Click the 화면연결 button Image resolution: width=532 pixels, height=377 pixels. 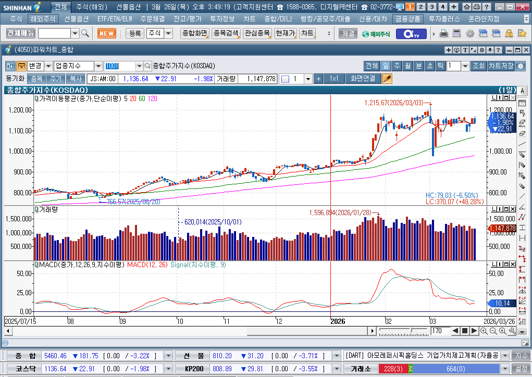[x=363, y=79]
